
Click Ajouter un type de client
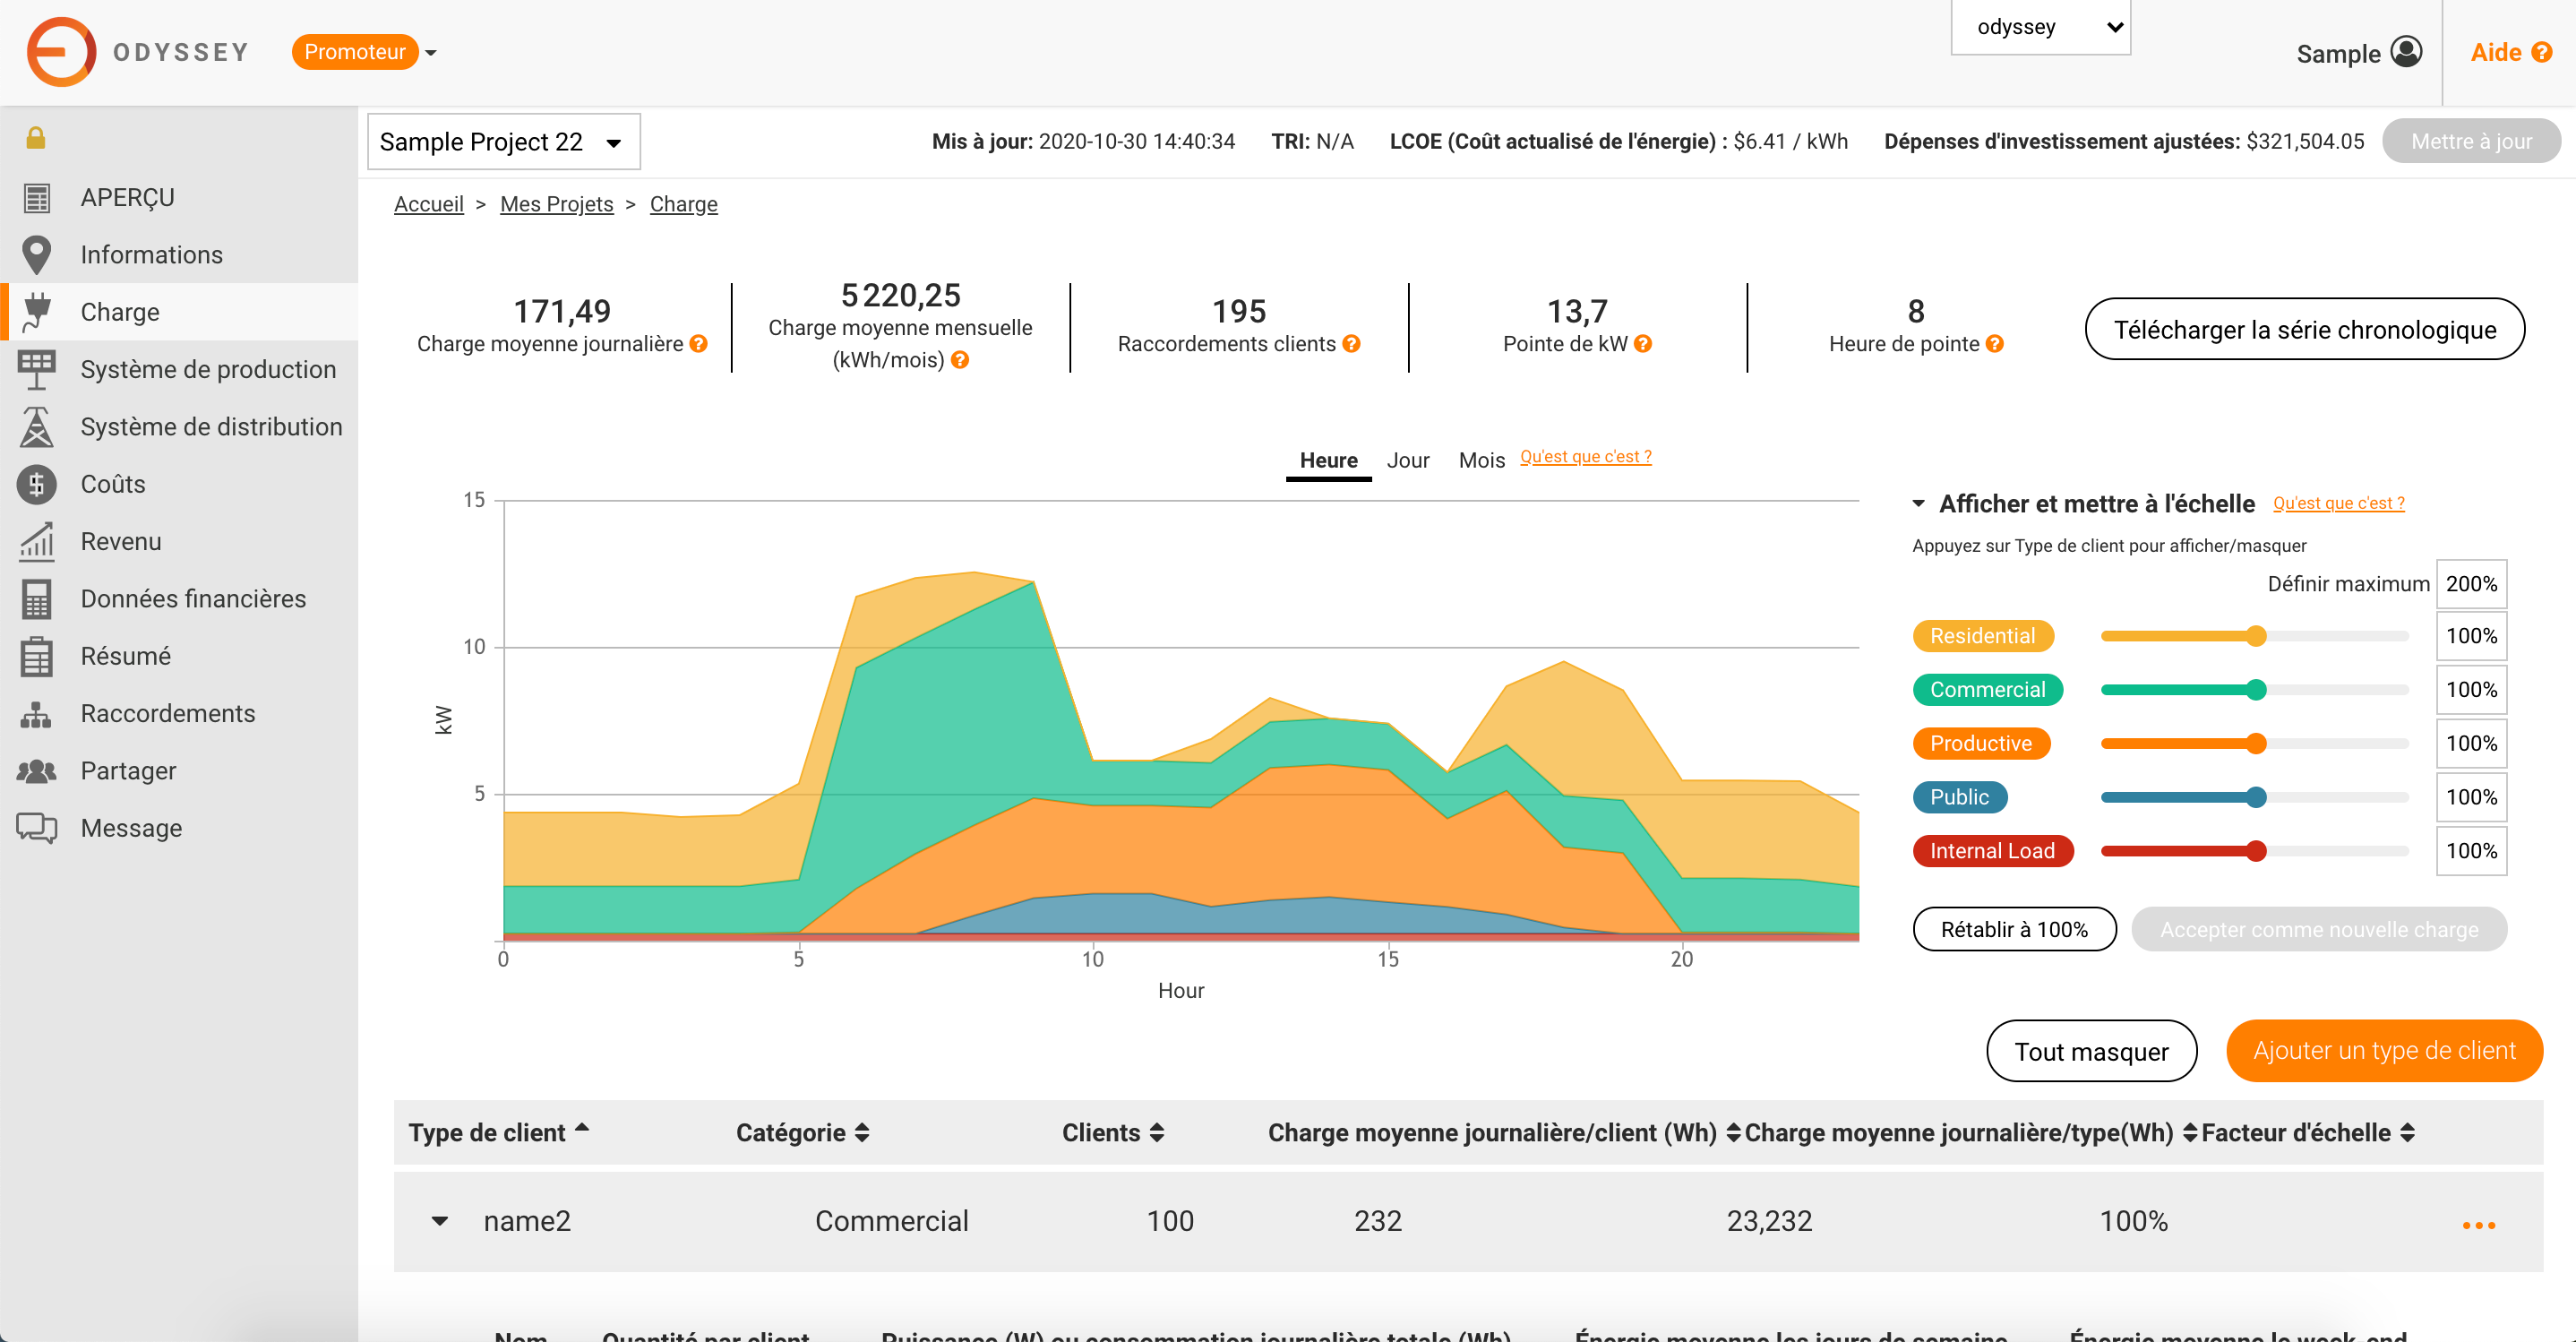pyautogui.click(x=2383, y=1051)
